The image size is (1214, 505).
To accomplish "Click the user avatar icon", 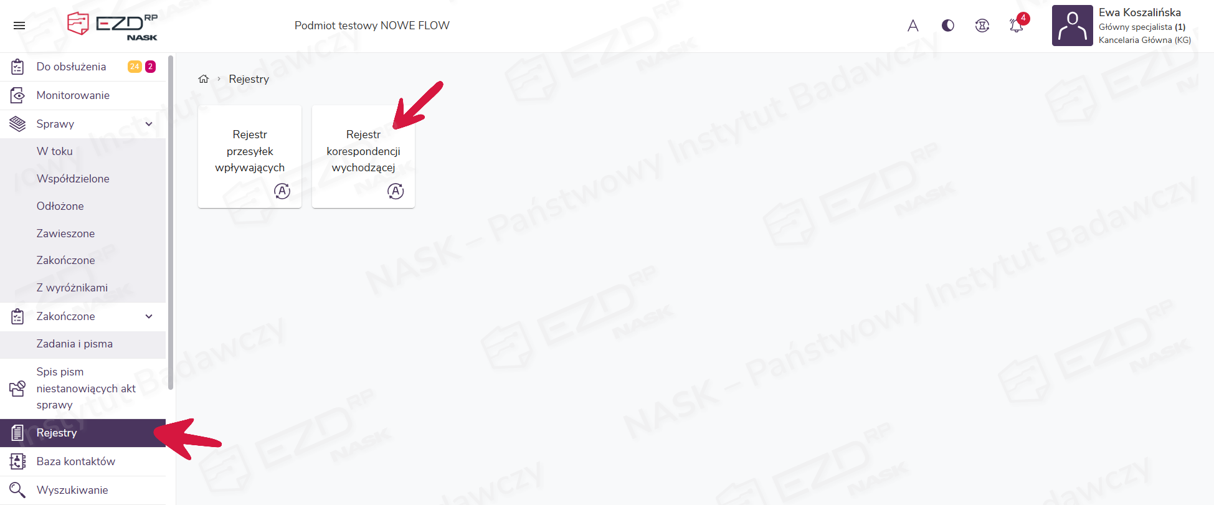I will coord(1073,26).
